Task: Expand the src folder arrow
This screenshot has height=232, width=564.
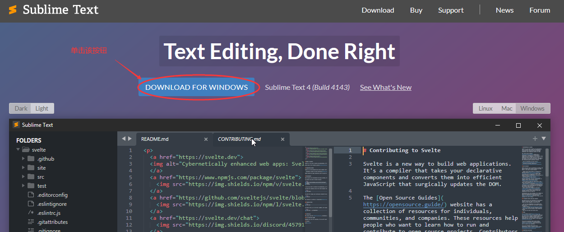Action: coord(23,177)
